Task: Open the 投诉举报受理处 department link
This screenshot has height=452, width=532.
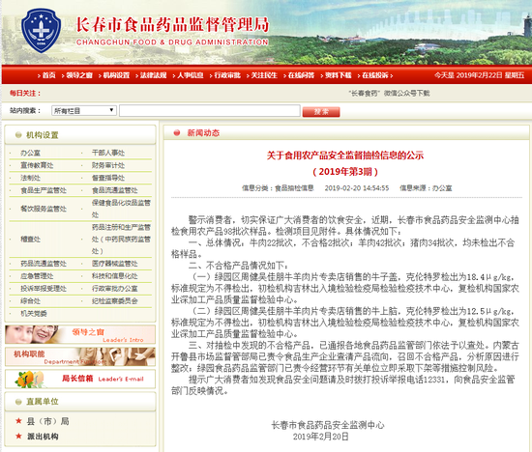Action: pos(44,289)
